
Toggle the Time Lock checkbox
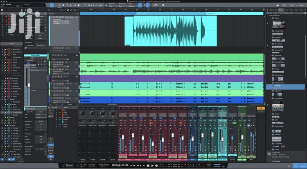tap(45, 151)
